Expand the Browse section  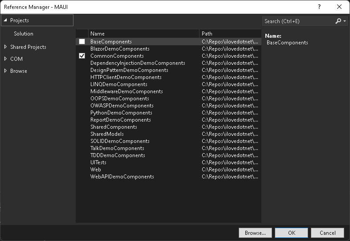(x=5, y=71)
